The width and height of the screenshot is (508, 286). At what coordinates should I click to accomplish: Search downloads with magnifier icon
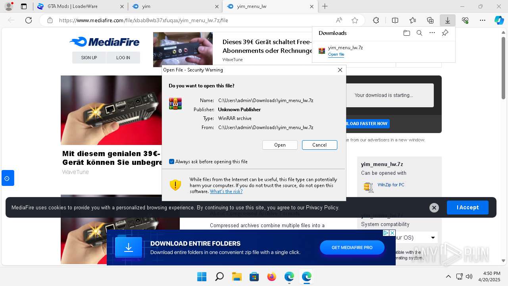[x=419, y=33]
